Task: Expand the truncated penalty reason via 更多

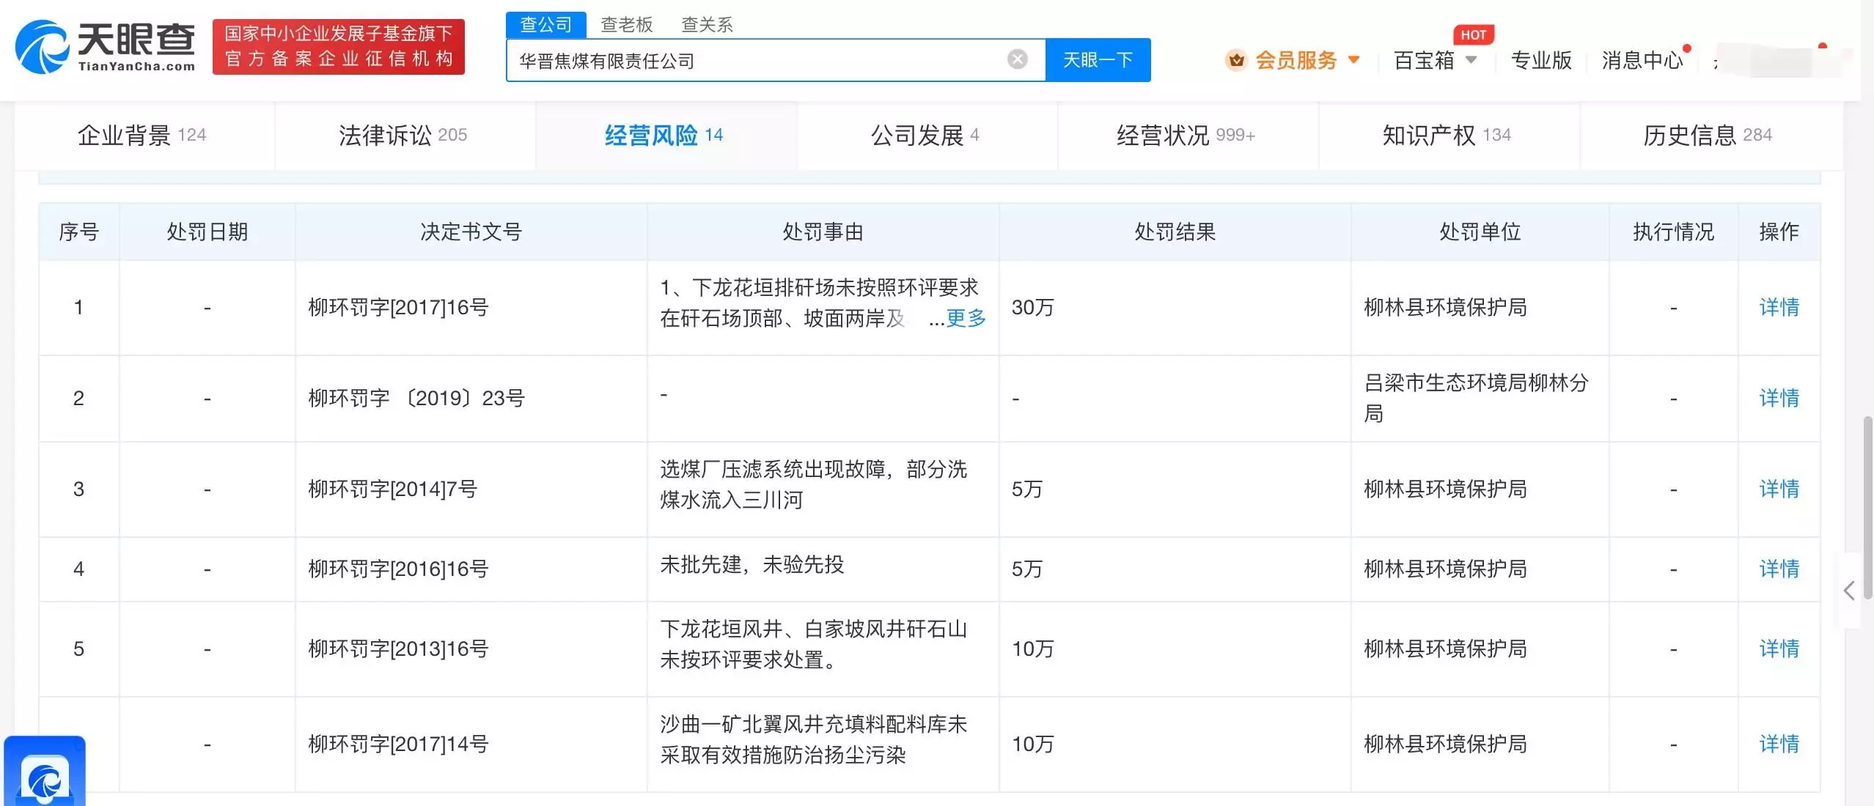Action: pyautogui.click(x=965, y=319)
